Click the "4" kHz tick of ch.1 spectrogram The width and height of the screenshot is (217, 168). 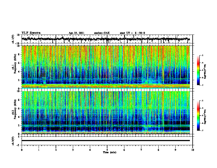click(x=19, y=72)
